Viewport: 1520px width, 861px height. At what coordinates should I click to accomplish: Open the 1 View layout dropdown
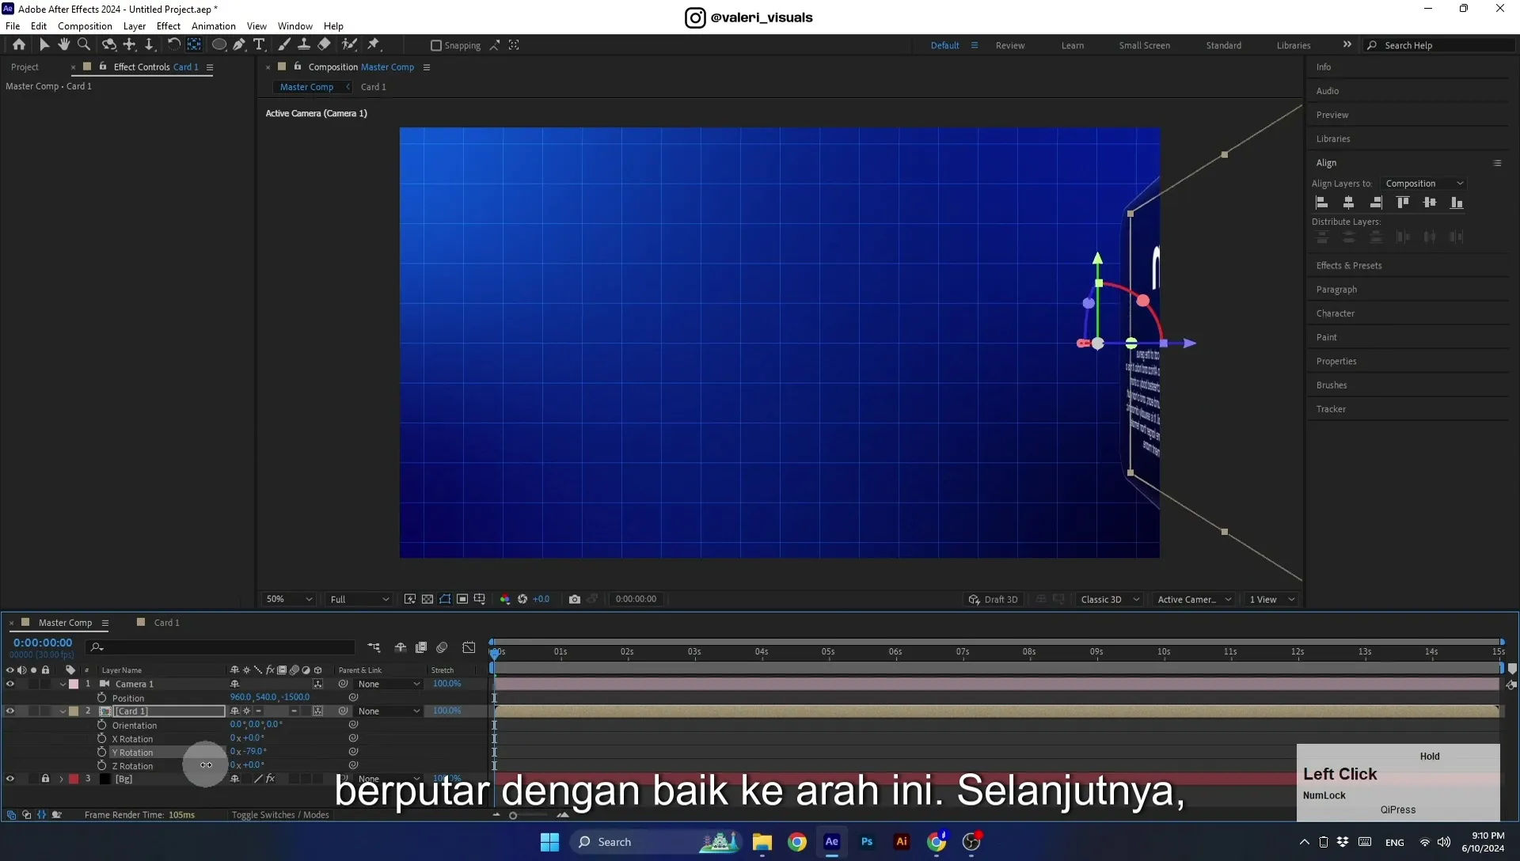coord(1272,600)
